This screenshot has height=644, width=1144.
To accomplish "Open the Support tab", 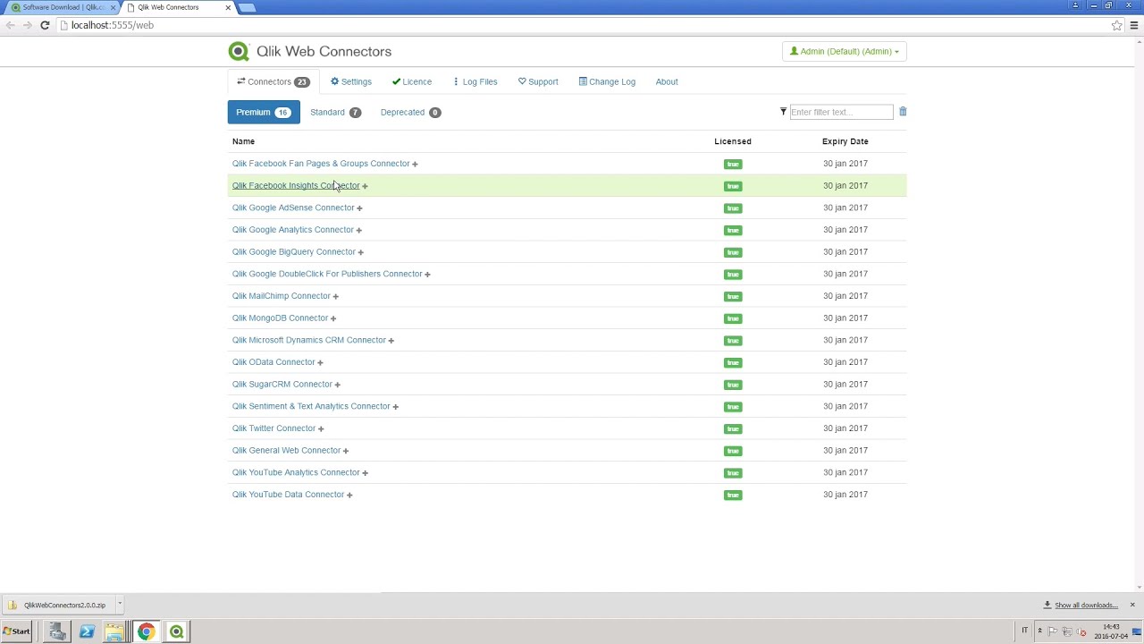I will tap(538, 81).
